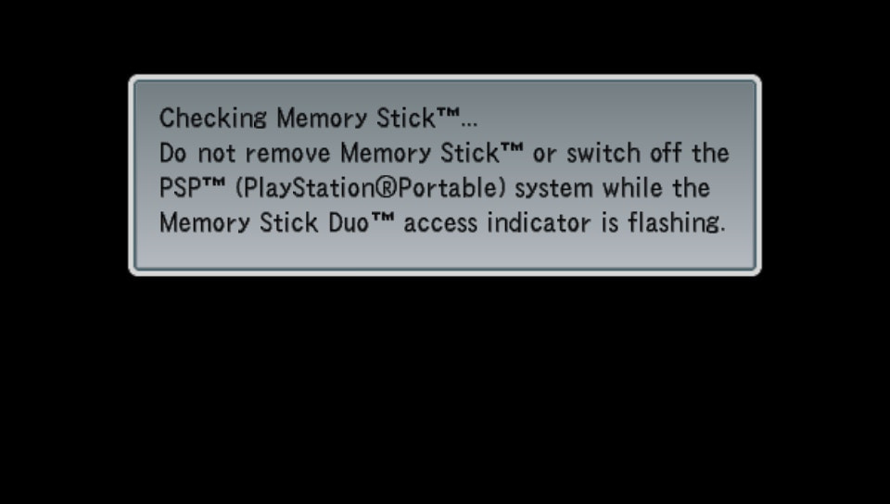Click the registered symbol in PlayStation®Portable
The height and width of the screenshot is (504, 890).
[386, 188]
